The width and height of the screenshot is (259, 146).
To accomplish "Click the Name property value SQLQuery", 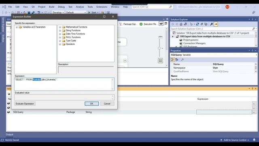I will tap(218, 64).
